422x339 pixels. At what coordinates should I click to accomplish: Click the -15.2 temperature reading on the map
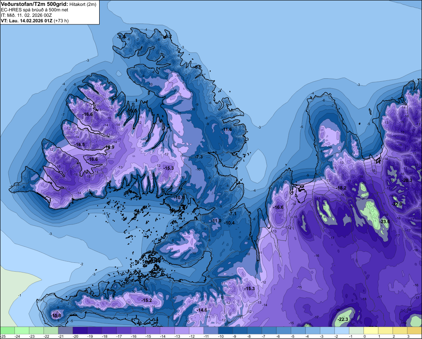147,300
